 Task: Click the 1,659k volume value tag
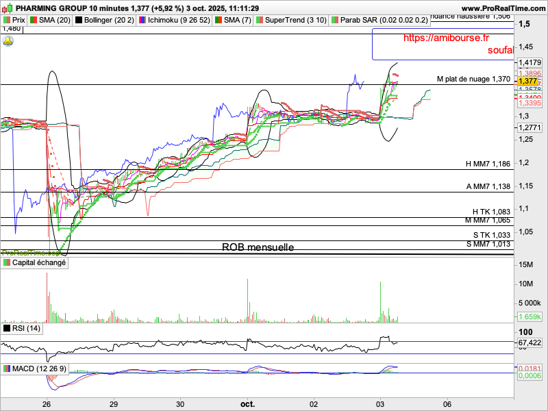(530, 317)
